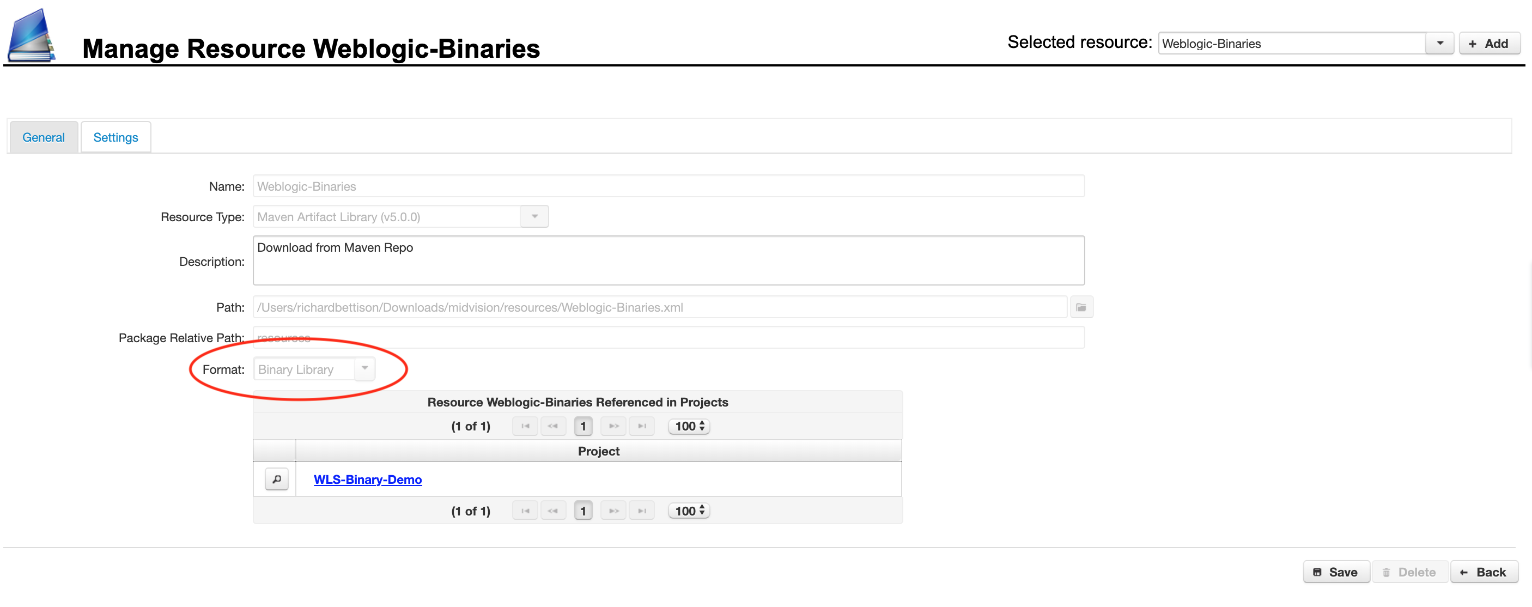
Task: Expand the Selected resource dropdown arrow
Action: coord(1440,44)
